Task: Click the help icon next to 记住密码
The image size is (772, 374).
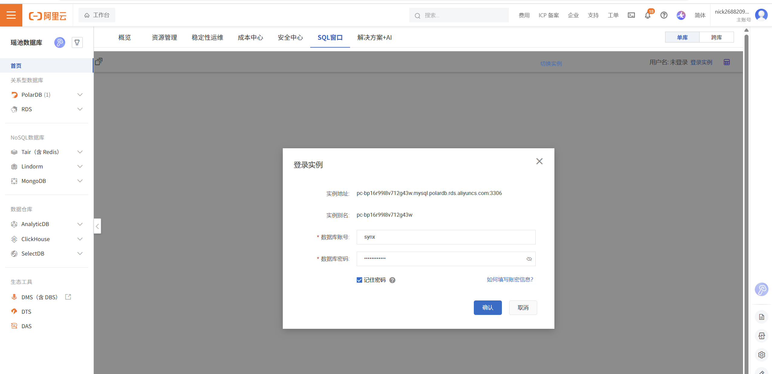Action: point(392,280)
